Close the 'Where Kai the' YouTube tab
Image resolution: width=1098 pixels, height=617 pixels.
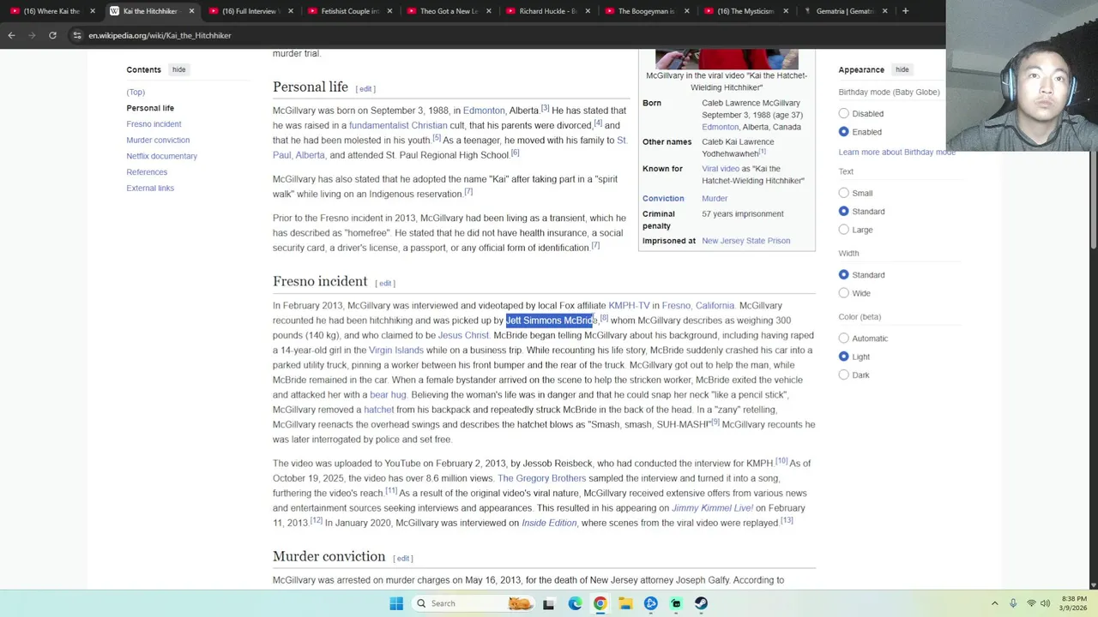point(93,11)
